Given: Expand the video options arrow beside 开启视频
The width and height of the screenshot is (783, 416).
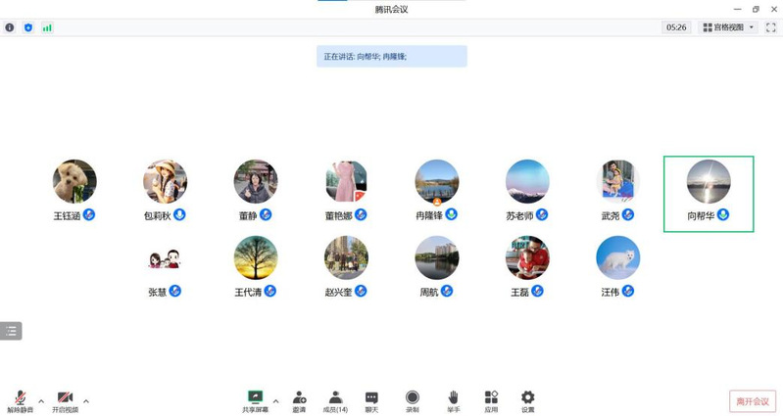Looking at the screenshot, I should click(86, 400).
